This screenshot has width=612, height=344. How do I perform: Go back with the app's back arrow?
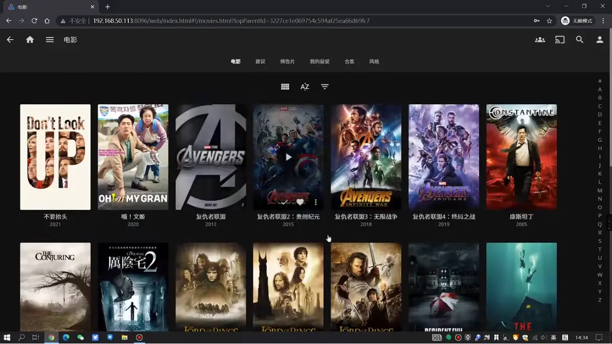pyautogui.click(x=10, y=40)
